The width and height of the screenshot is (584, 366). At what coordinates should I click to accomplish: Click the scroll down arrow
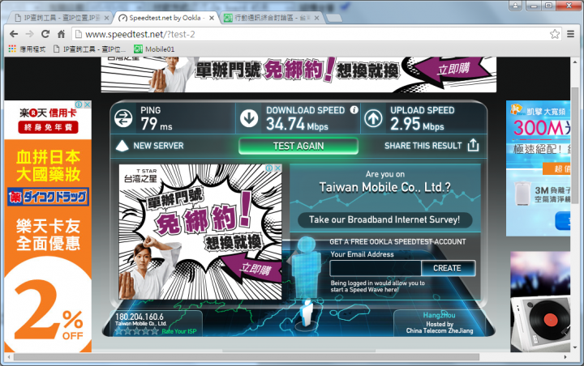click(575, 347)
